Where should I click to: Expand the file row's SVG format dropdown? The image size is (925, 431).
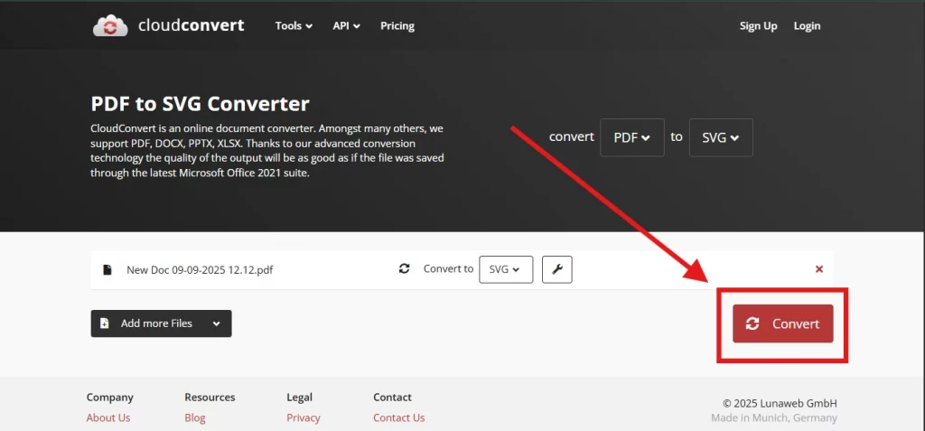pyautogui.click(x=506, y=269)
